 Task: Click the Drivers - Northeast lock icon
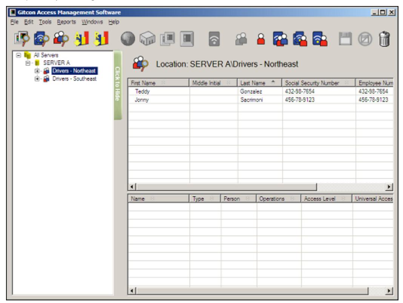(x=46, y=70)
